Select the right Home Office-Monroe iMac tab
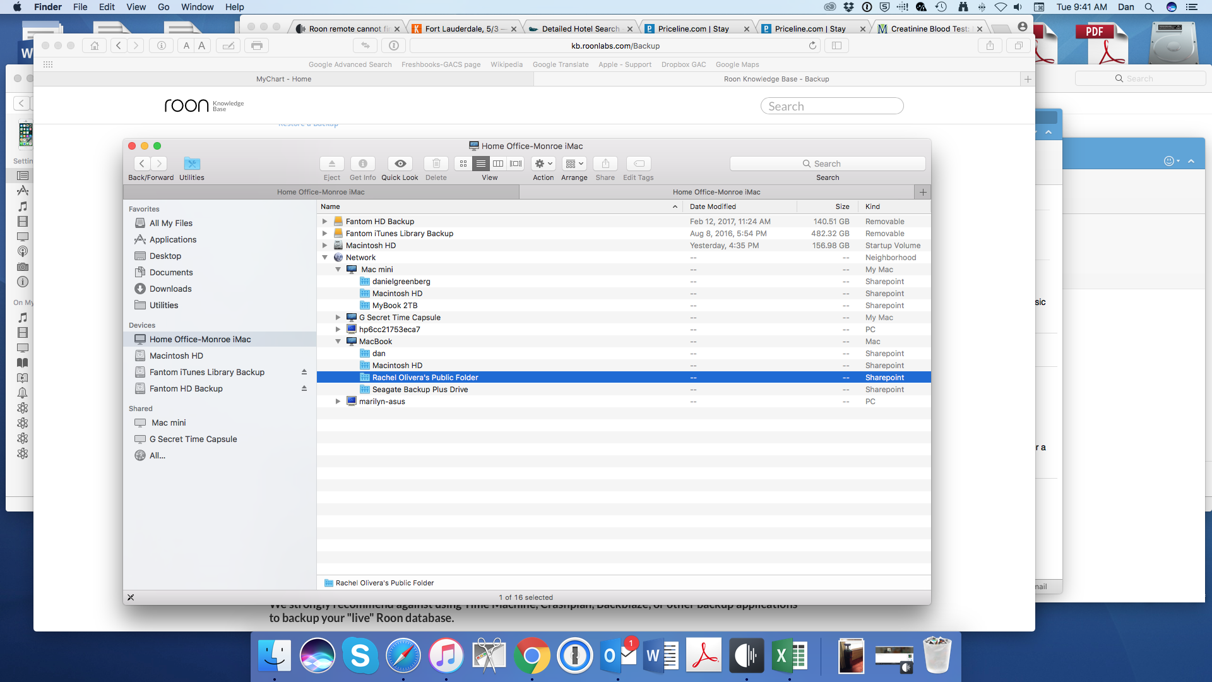The width and height of the screenshot is (1212, 682). point(716,192)
